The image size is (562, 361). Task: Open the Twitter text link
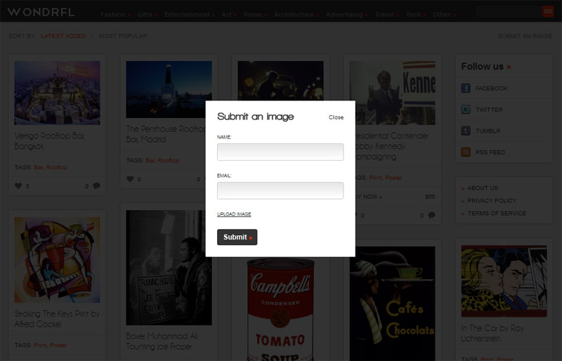pos(489,110)
